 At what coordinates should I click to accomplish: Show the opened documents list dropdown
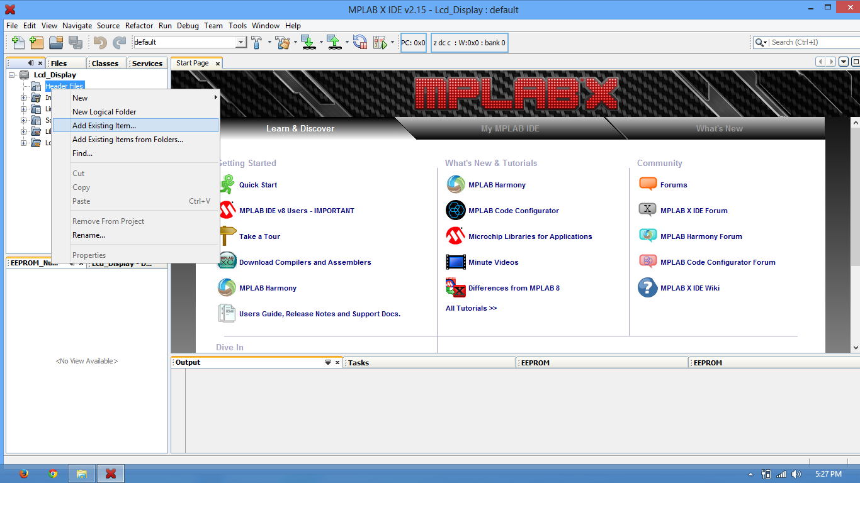coord(844,62)
